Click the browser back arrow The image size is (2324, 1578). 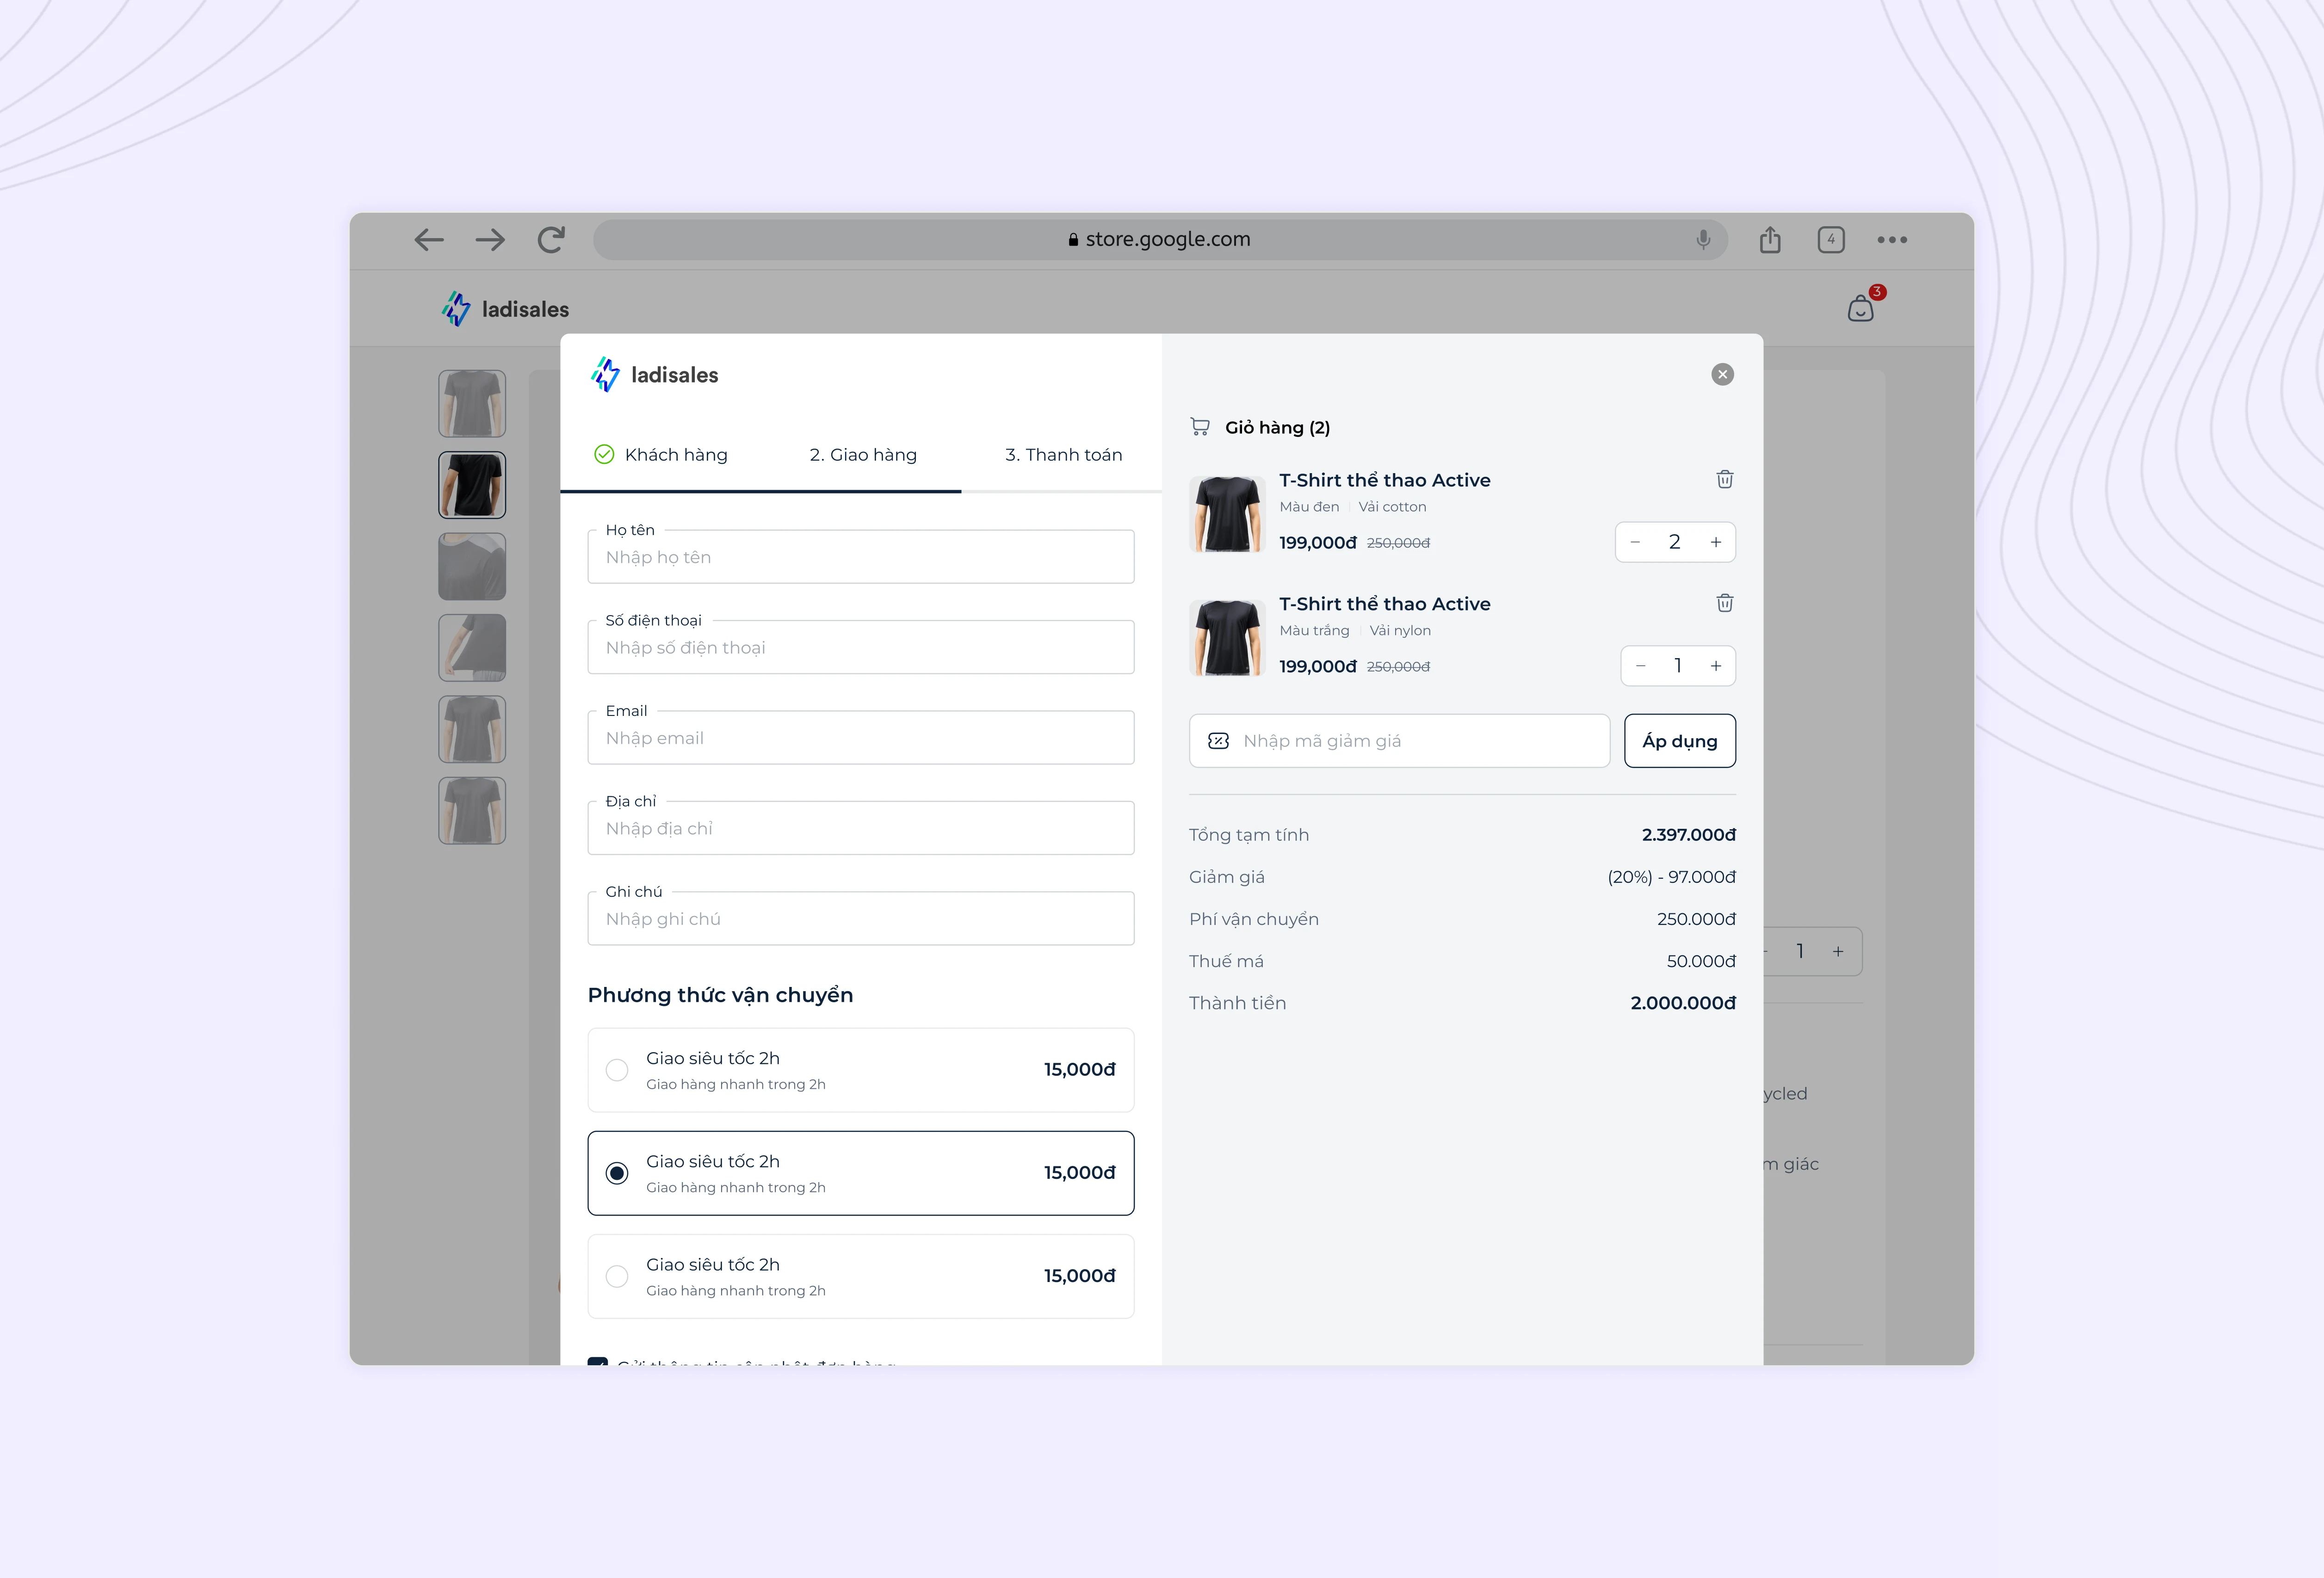(429, 240)
